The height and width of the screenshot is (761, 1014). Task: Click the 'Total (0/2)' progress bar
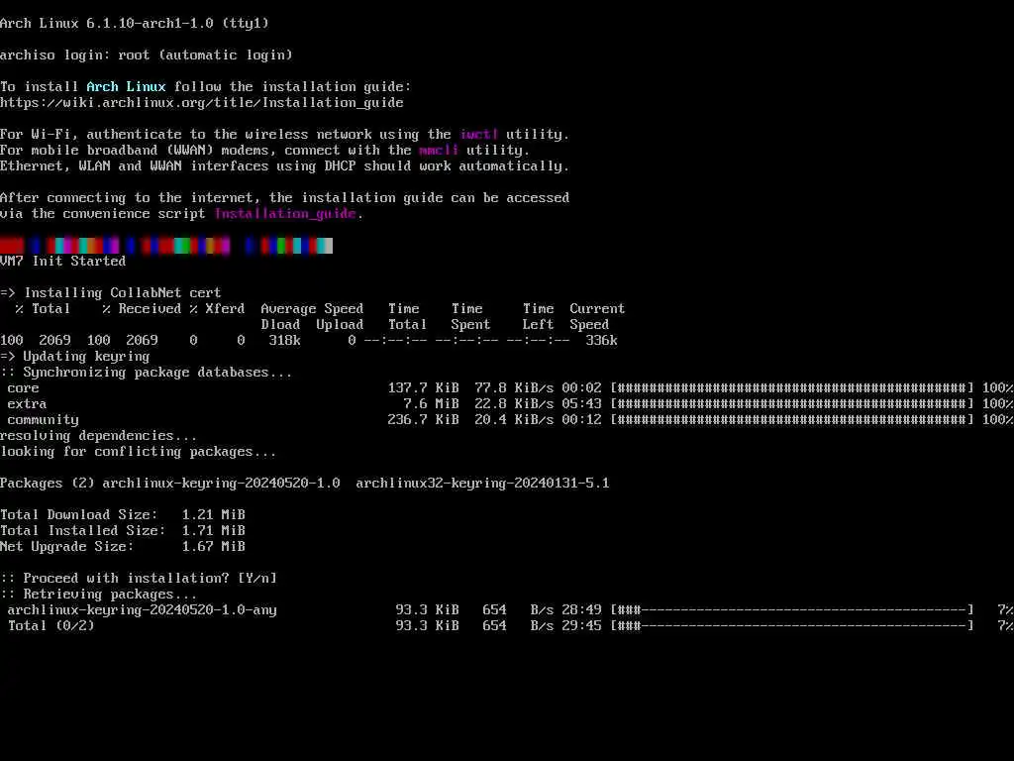pyautogui.click(x=792, y=626)
